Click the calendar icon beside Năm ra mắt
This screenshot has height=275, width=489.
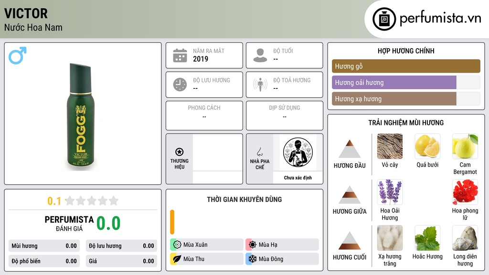pos(180,55)
